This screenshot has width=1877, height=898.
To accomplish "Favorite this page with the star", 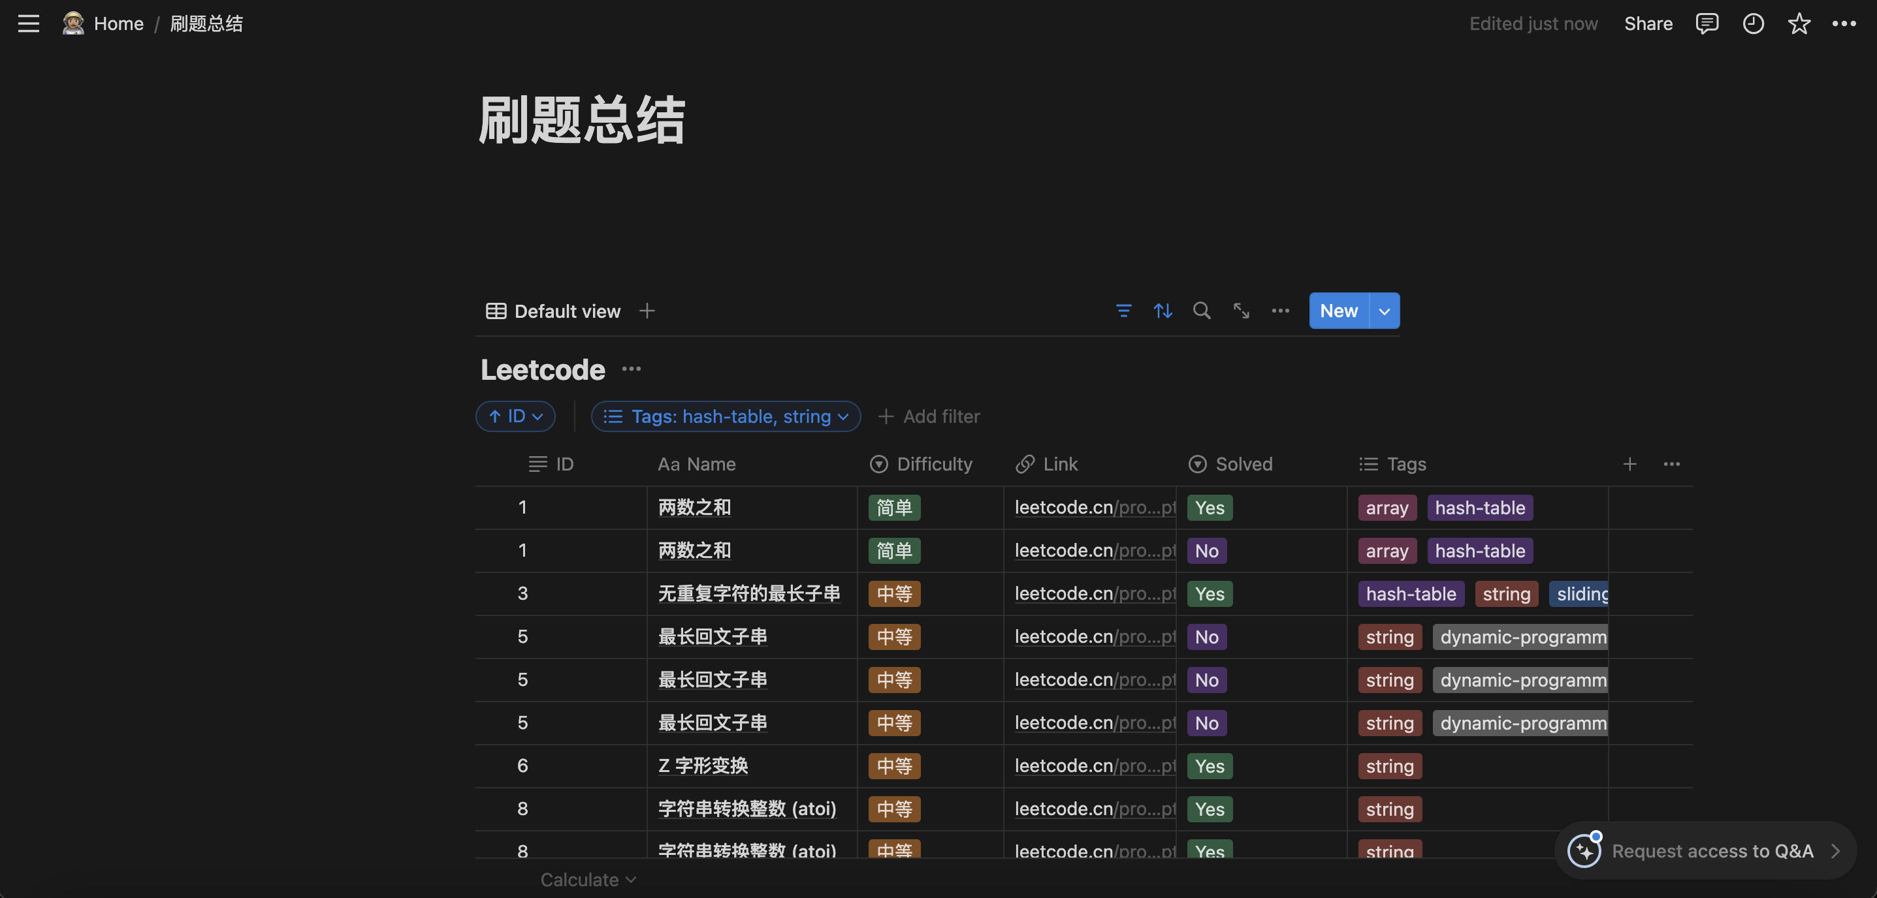I will [1799, 23].
